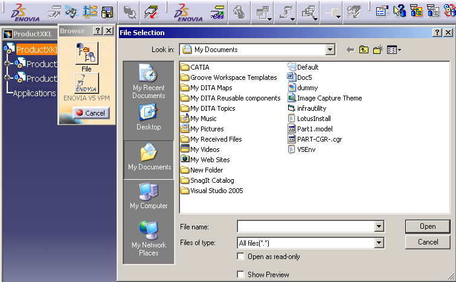Expand the first Product tree node
456x282 pixels.
(x=8, y=64)
